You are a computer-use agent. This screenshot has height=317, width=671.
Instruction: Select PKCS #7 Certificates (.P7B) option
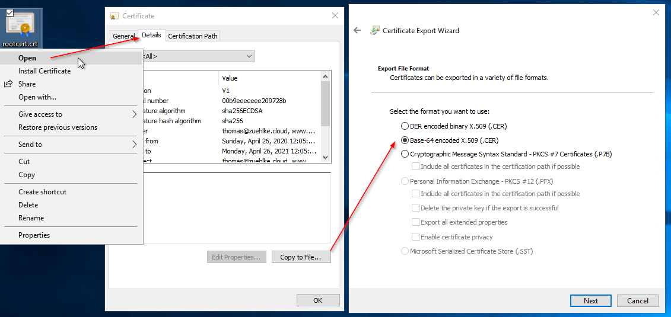pos(507,154)
